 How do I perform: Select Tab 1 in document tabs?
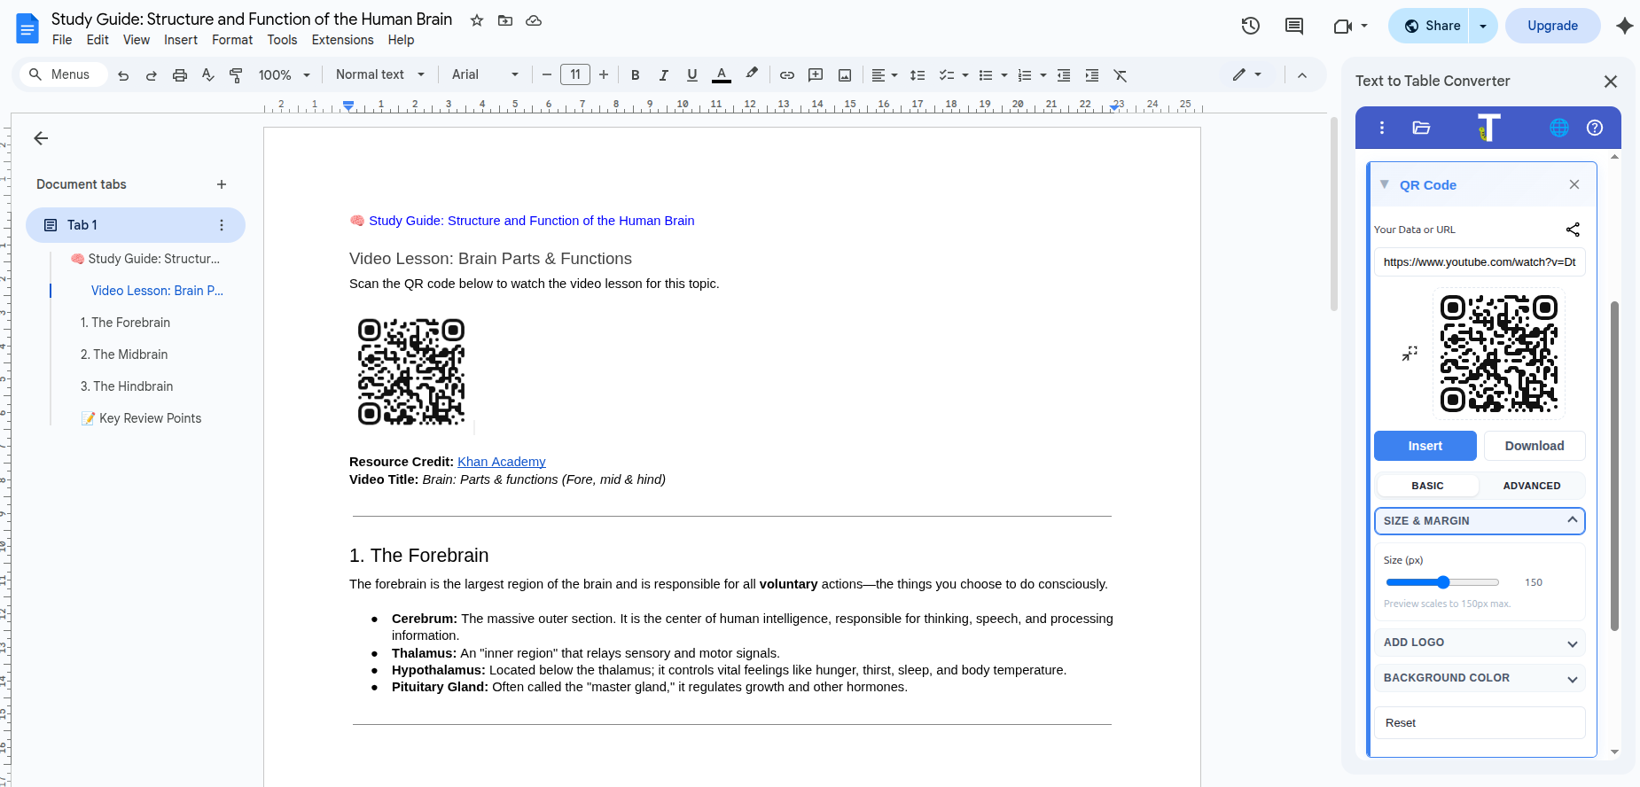136,225
